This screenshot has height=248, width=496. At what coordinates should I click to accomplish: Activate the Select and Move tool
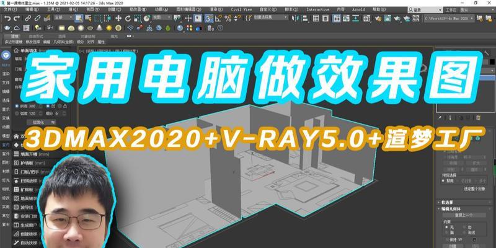coord(118,19)
